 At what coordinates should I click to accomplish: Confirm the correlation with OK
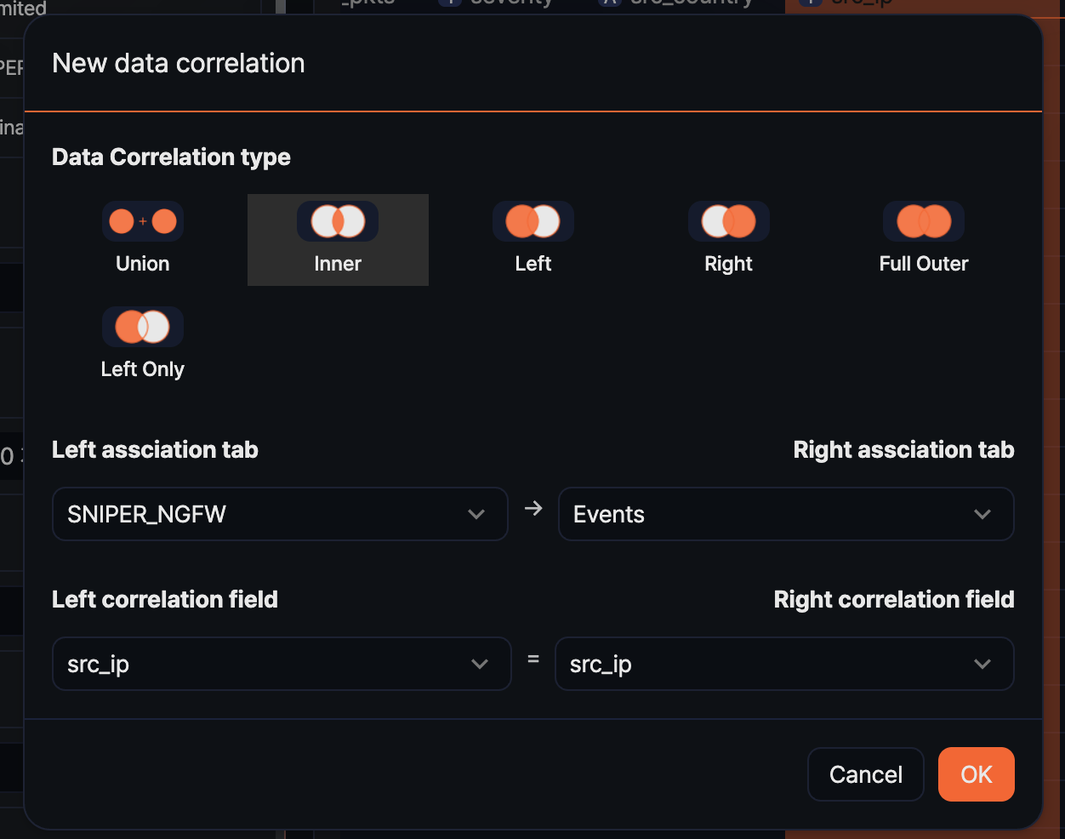tap(976, 774)
